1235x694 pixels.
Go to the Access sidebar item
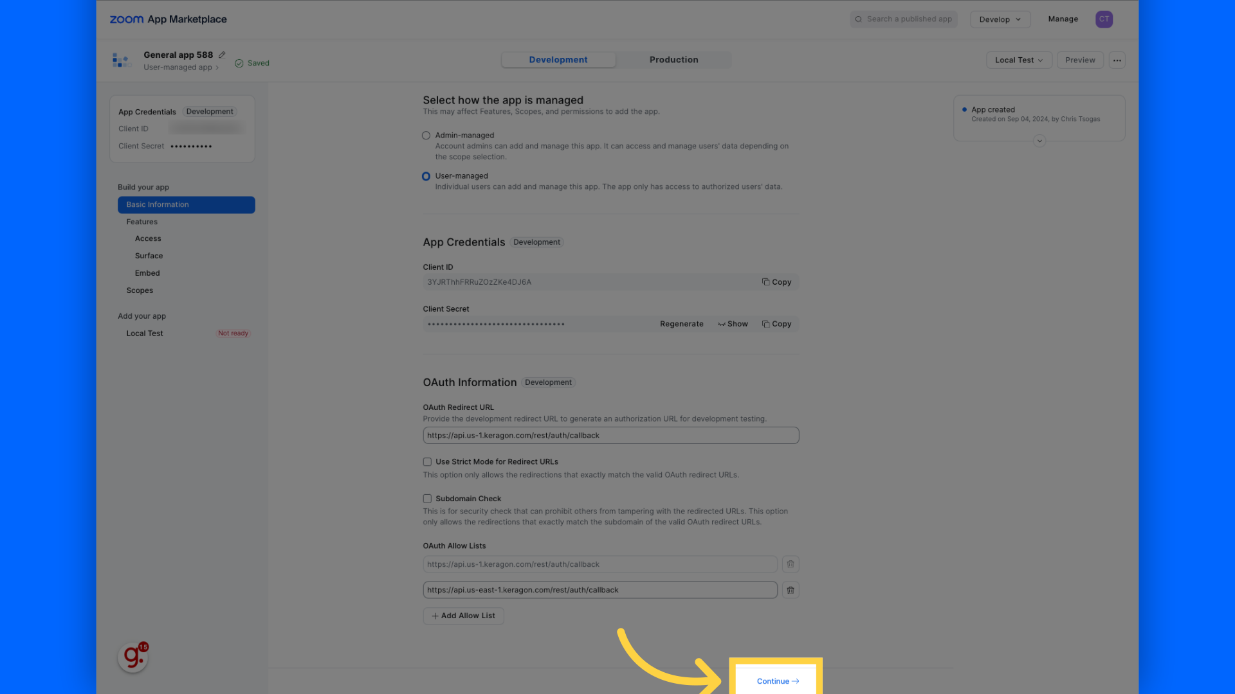tap(148, 238)
